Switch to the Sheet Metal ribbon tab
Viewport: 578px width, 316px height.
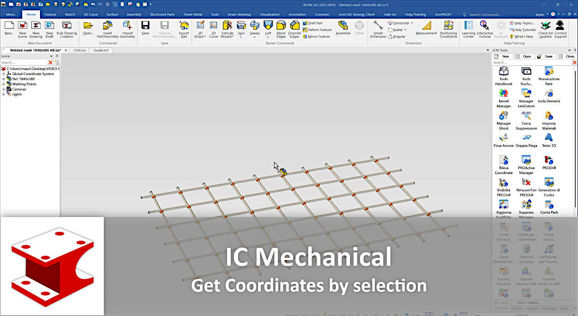[x=193, y=14]
